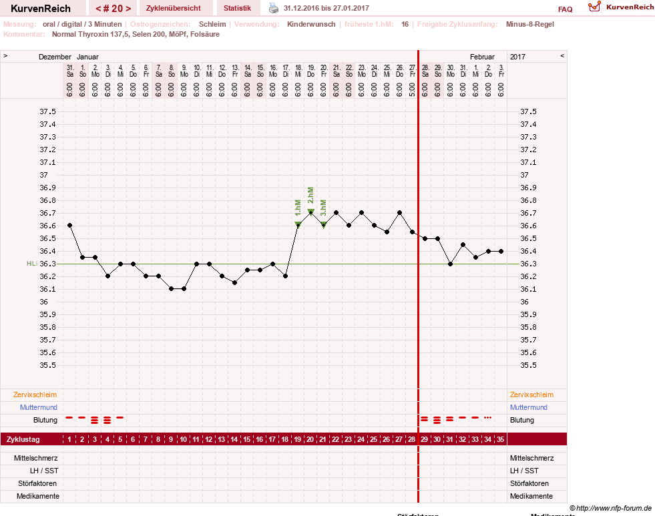Click the Minus-8-Regel value
This screenshot has height=516, width=655.
coord(529,24)
